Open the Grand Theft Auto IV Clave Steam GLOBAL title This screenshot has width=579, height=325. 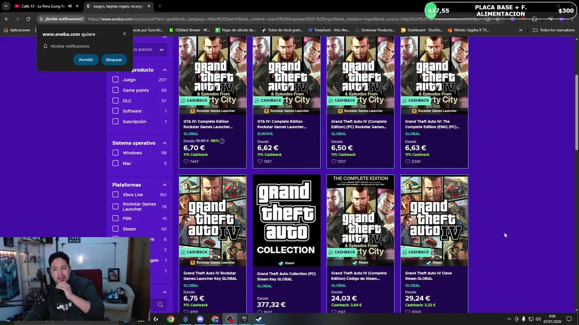pos(428,275)
